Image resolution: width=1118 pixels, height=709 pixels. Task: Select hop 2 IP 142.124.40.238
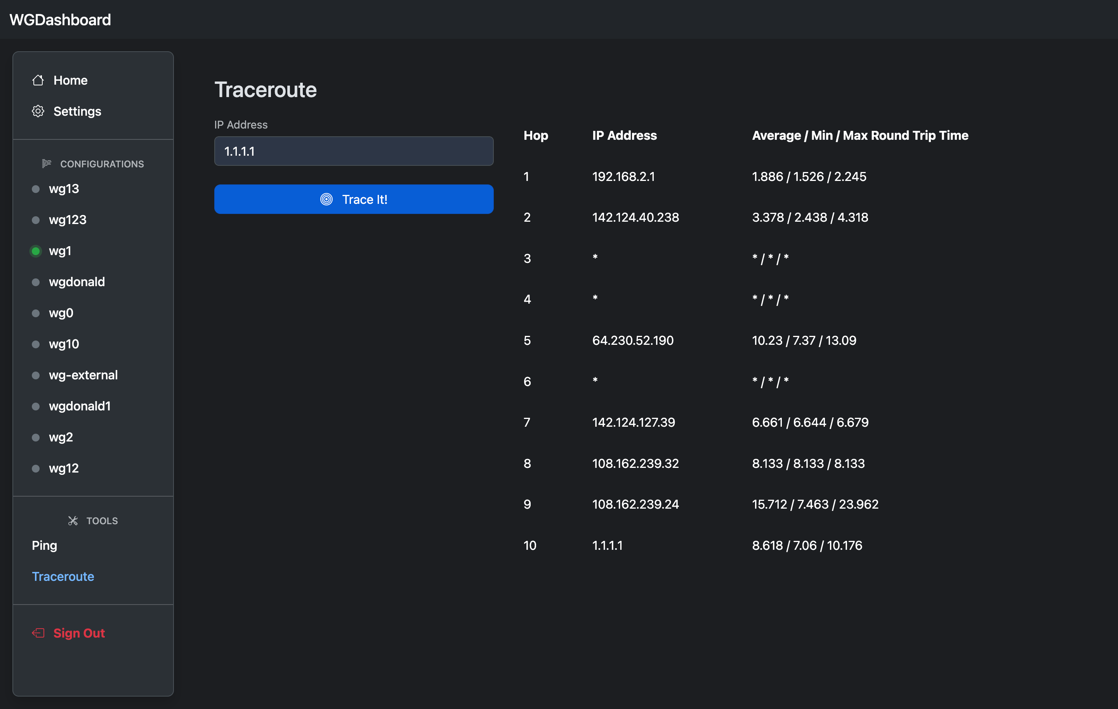point(635,217)
